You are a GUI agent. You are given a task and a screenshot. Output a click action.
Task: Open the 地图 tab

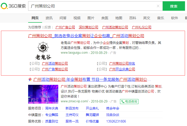click(x=119, y=18)
